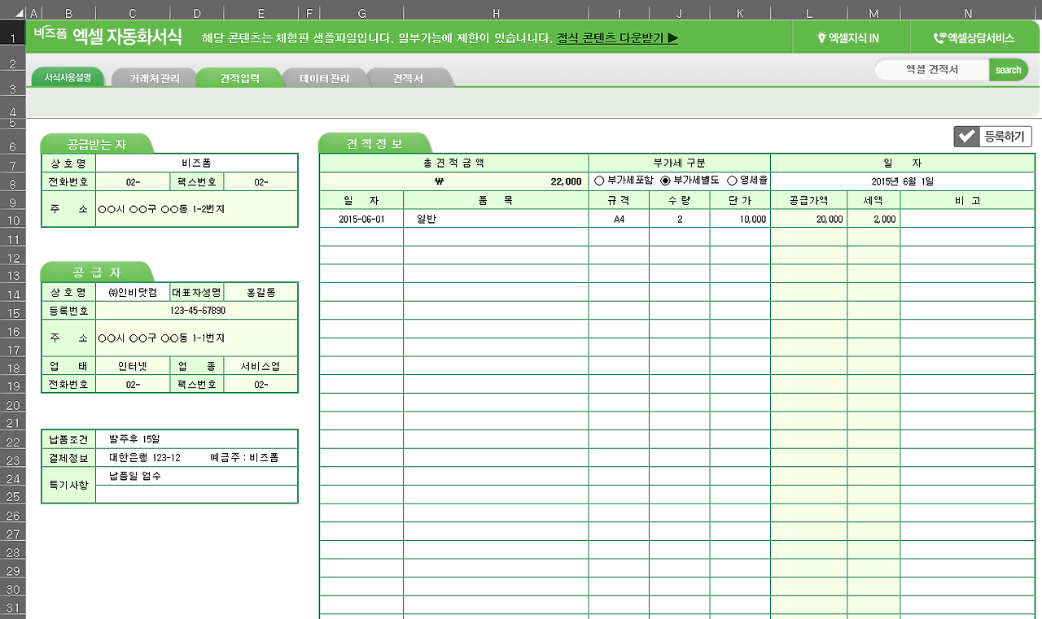Click the 결제정보 label cell
This screenshot has height=619, width=1042.
click(x=68, y=458)
